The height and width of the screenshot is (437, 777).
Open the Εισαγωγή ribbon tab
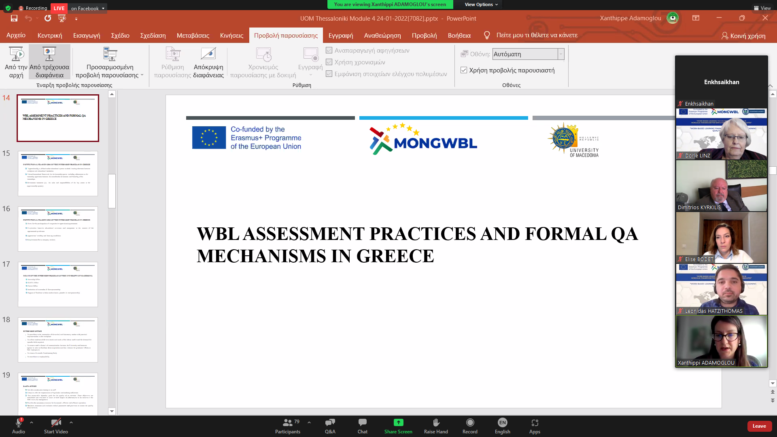click(87, 35)
